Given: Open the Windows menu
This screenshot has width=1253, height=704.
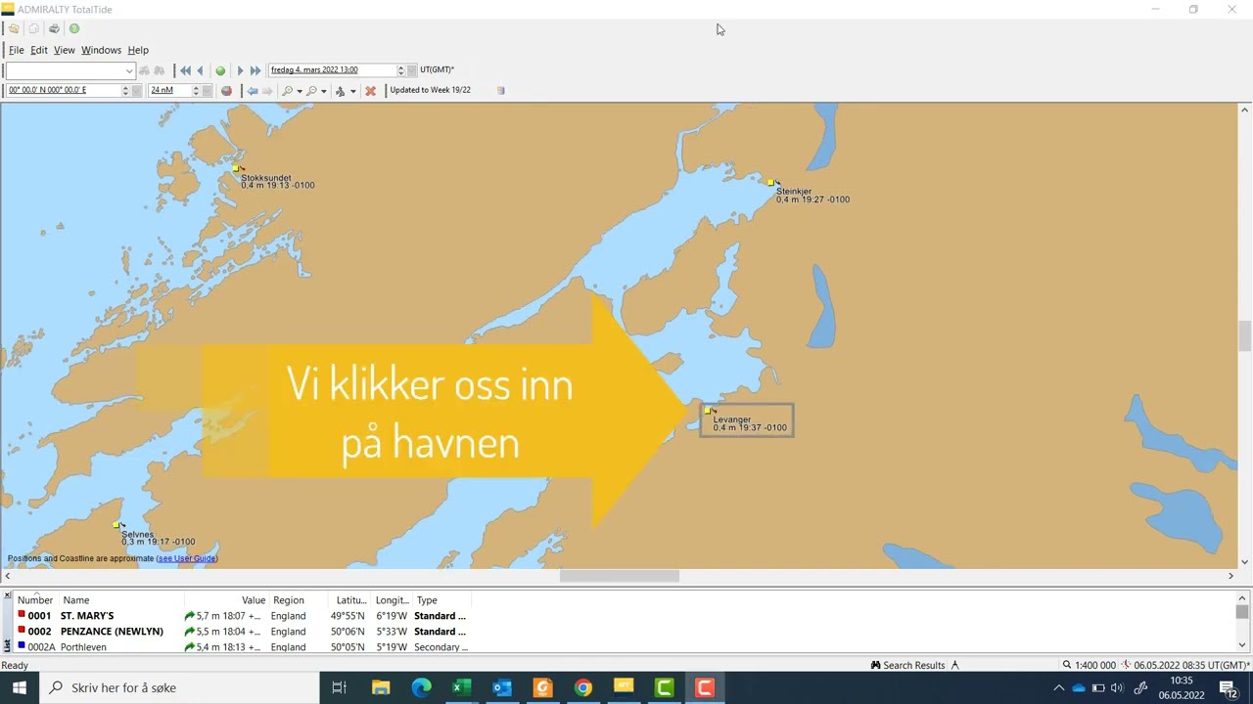Looking at the screenshot, I should point(101,50).
